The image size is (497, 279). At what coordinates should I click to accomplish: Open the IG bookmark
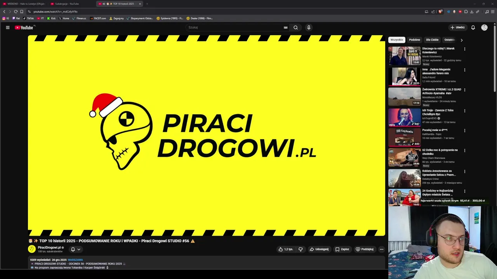point(5,18)
